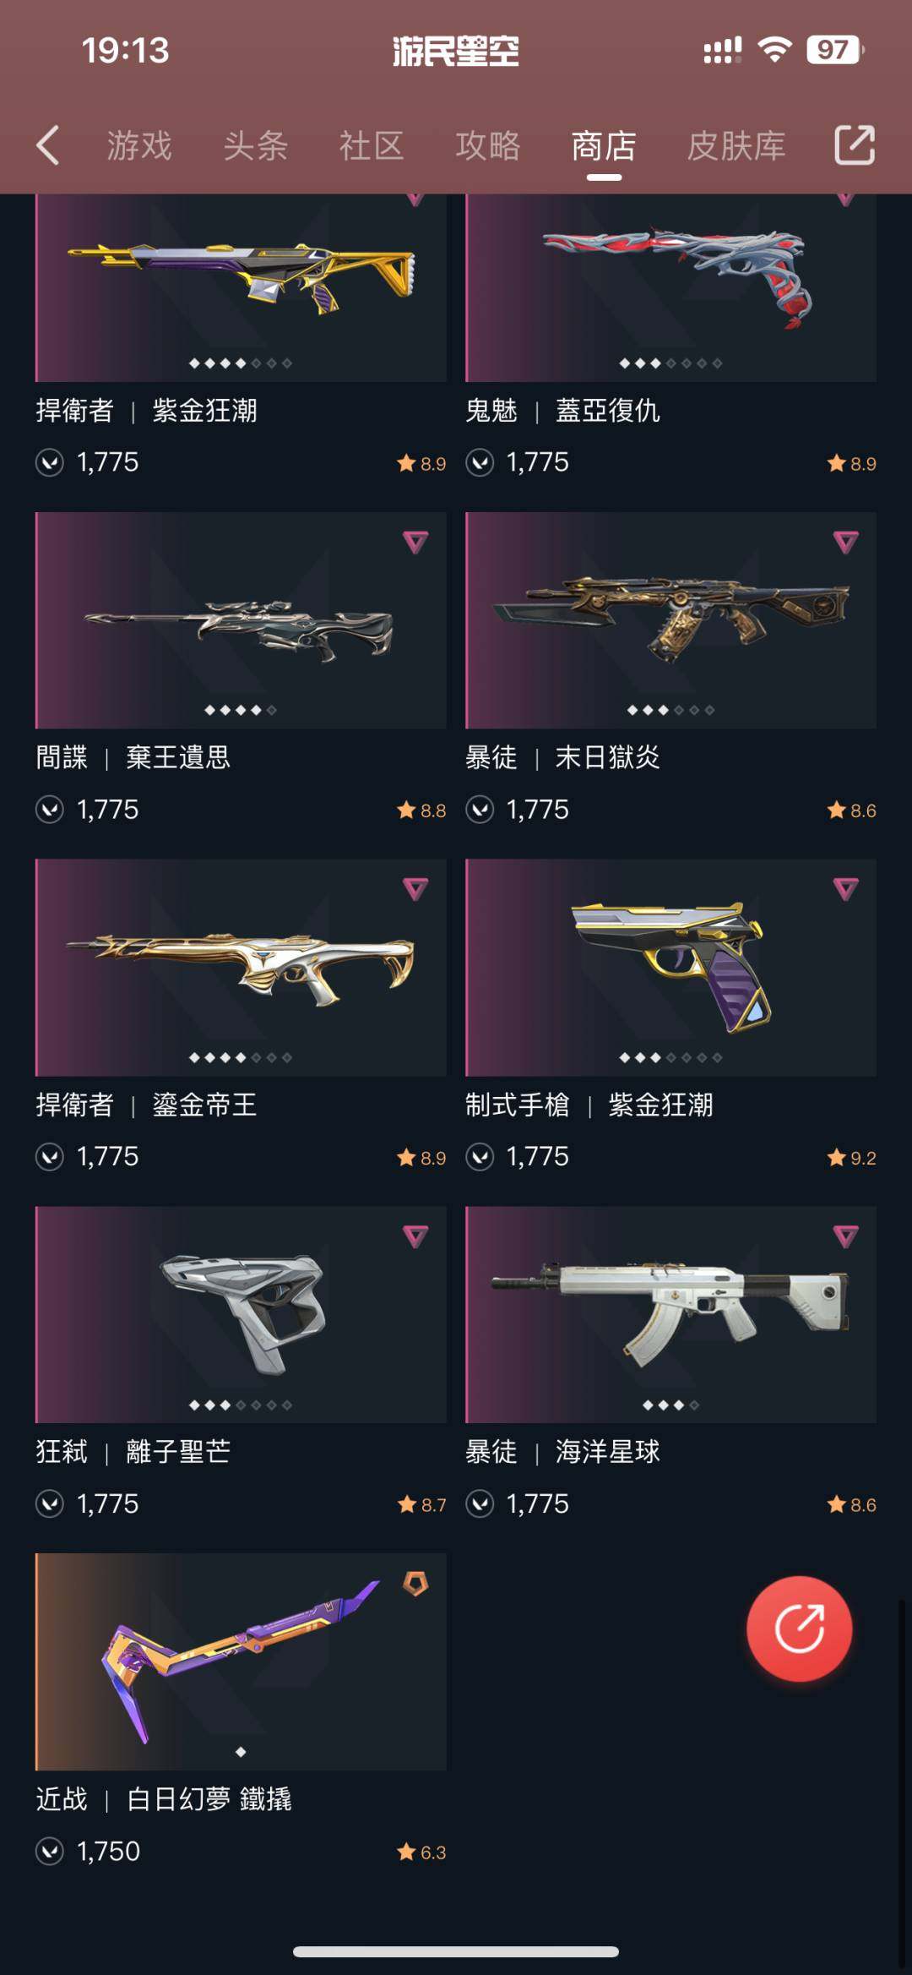
Task: Tap orange tier badge on 白日幻夢 鐵撬 card
Action: (415, 1583)
